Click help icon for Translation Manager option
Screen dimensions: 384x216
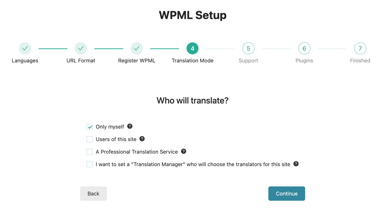pos(296,164)
